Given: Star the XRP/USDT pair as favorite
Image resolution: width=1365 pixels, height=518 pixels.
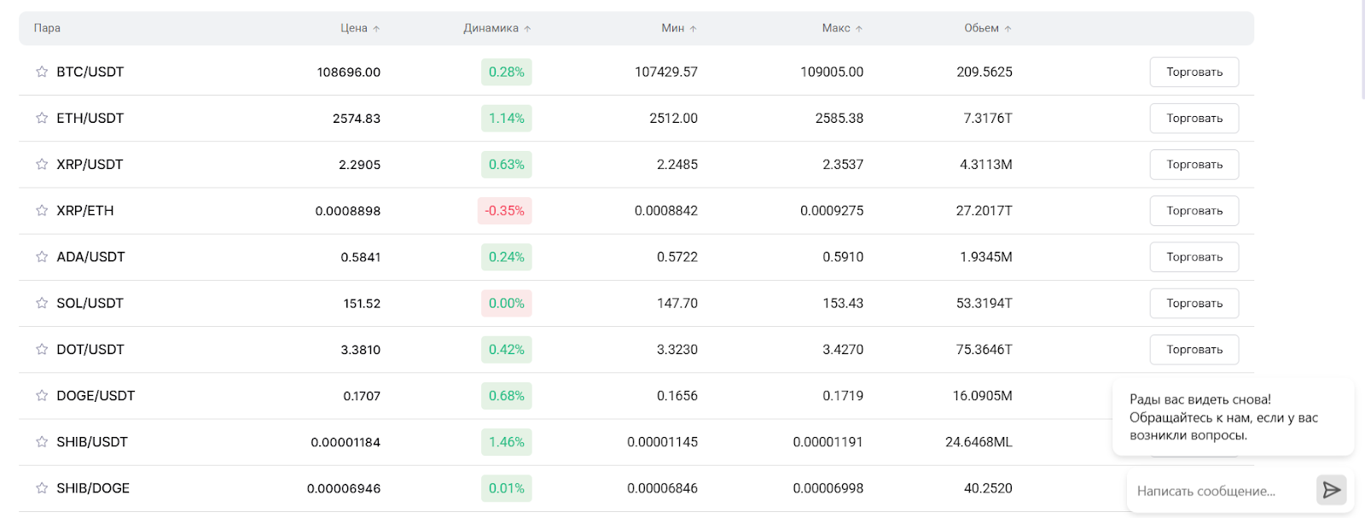Looking at the screenshot, I should point(42,164).
